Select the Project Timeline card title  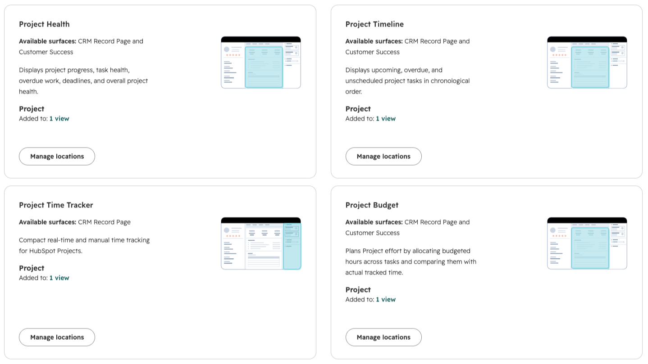tap(374, 24)
